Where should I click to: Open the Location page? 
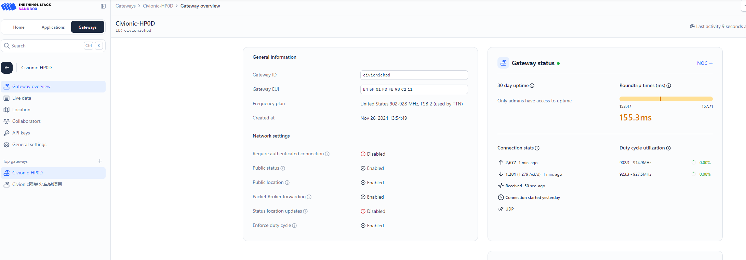coord(53,110)
